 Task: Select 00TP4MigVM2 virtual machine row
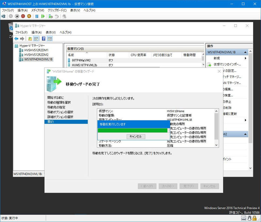(x=134, y=60)
